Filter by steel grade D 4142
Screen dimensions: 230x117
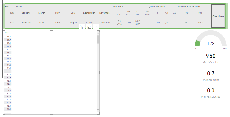(x=119, y=13)
